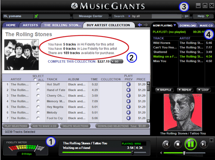
Task: Go back to previous track
Action: pos(166,144)
